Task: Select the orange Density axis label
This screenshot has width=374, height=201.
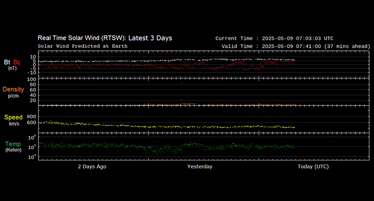Action: (12, 90)
